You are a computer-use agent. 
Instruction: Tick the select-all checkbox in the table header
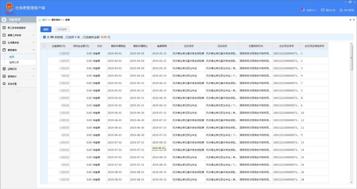(44, 46)
